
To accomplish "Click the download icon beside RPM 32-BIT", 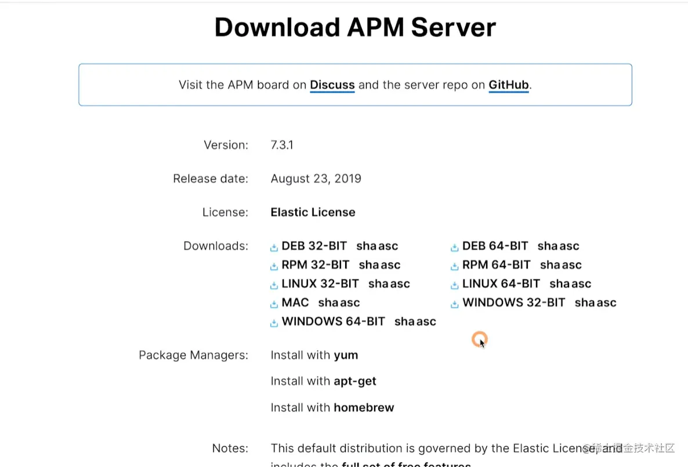I will (274, 266).
